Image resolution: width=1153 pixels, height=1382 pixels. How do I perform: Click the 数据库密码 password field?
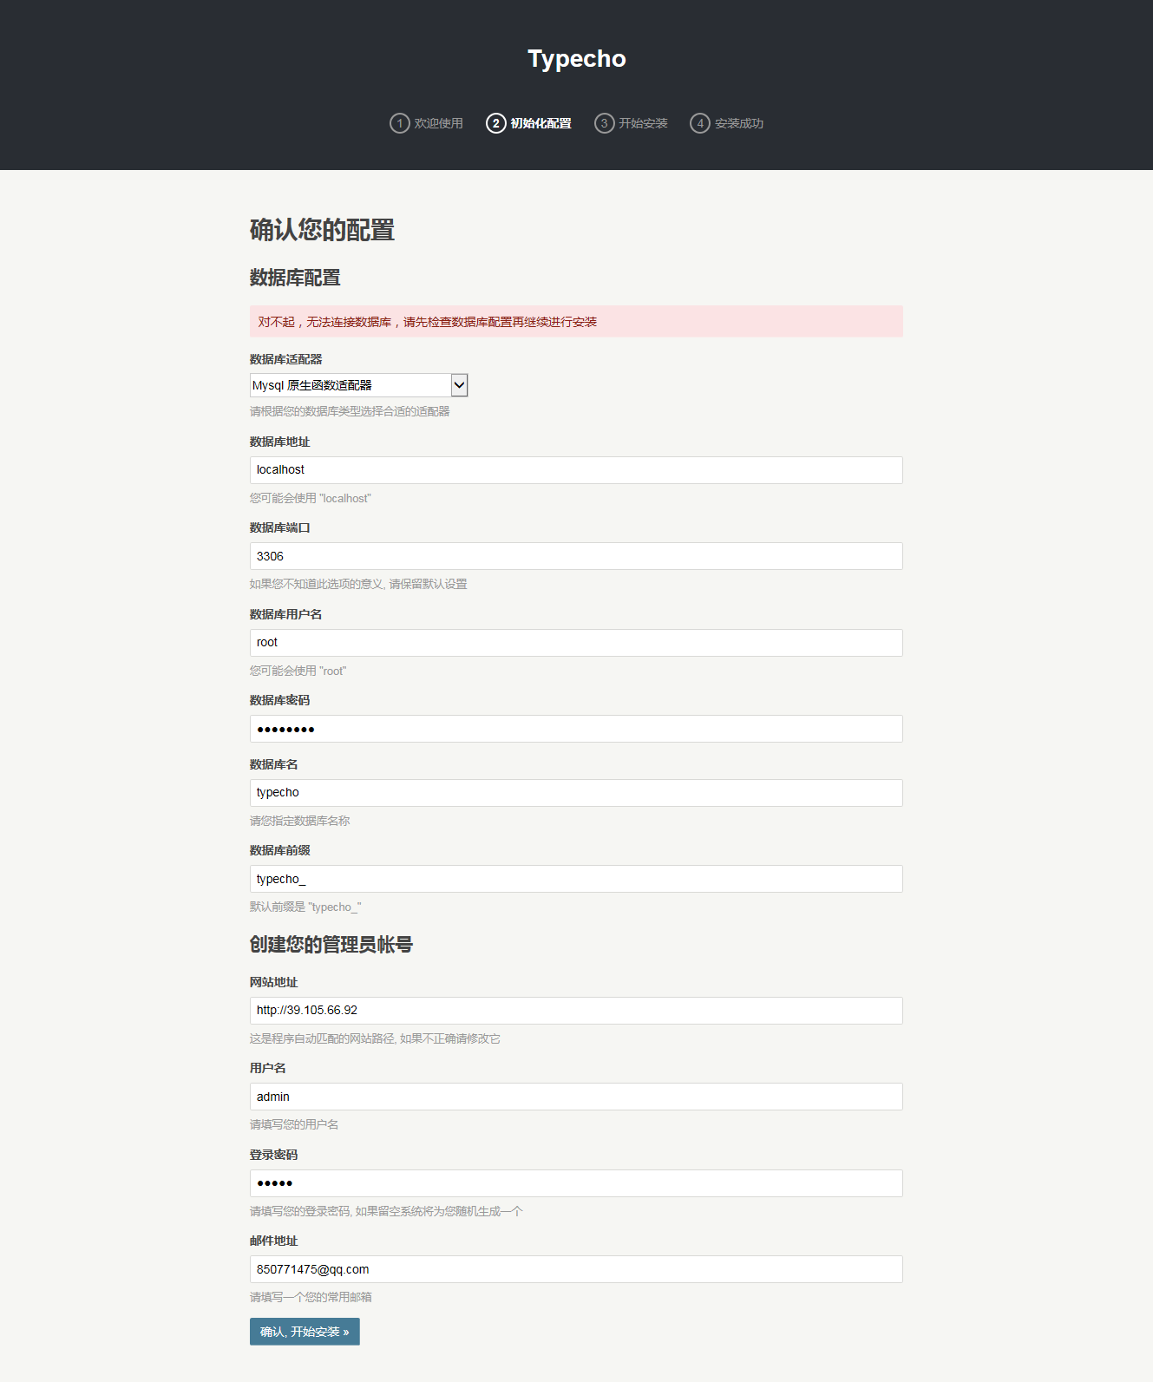point(576,729)
